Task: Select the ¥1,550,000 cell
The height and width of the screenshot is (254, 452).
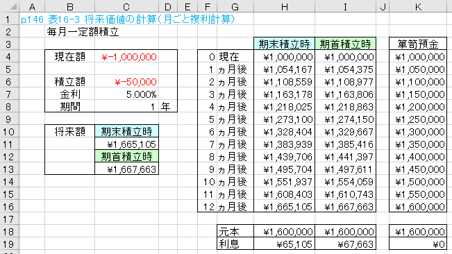Action: (418, 194)
